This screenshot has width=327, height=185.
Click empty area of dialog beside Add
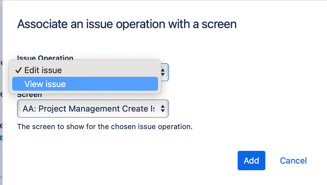point(164,161)
